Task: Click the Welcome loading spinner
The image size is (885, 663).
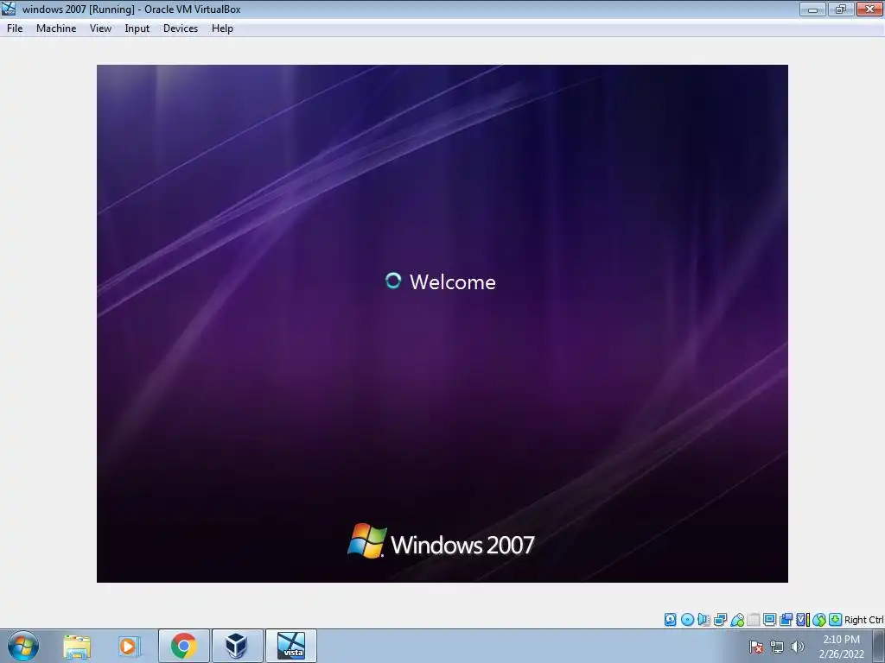Action: (x=393, y=281)
